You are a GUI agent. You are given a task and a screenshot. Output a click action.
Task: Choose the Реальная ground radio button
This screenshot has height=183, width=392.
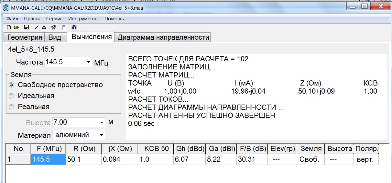[12, 107]
